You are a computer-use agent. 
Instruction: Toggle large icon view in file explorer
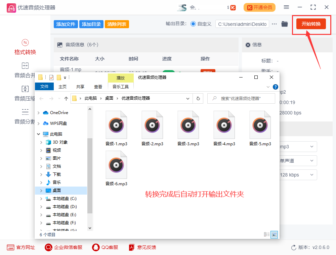pos(274,235)
